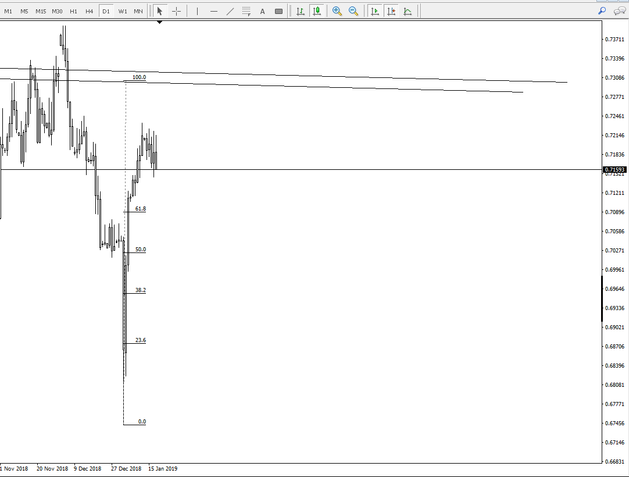The width and height of the screenshot is (629, 477).
Task: Open the indicators list icon
Action: click(408, 11)
